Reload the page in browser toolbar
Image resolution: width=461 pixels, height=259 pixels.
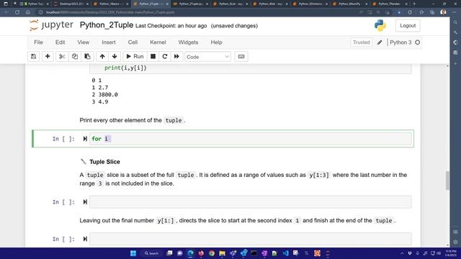[17, 12]
